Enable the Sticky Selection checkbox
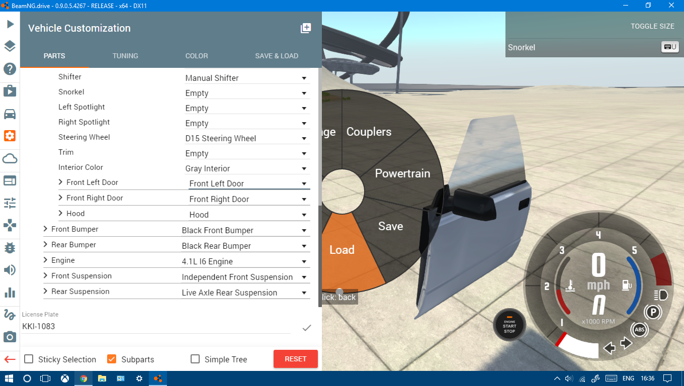 click(29, 359)
